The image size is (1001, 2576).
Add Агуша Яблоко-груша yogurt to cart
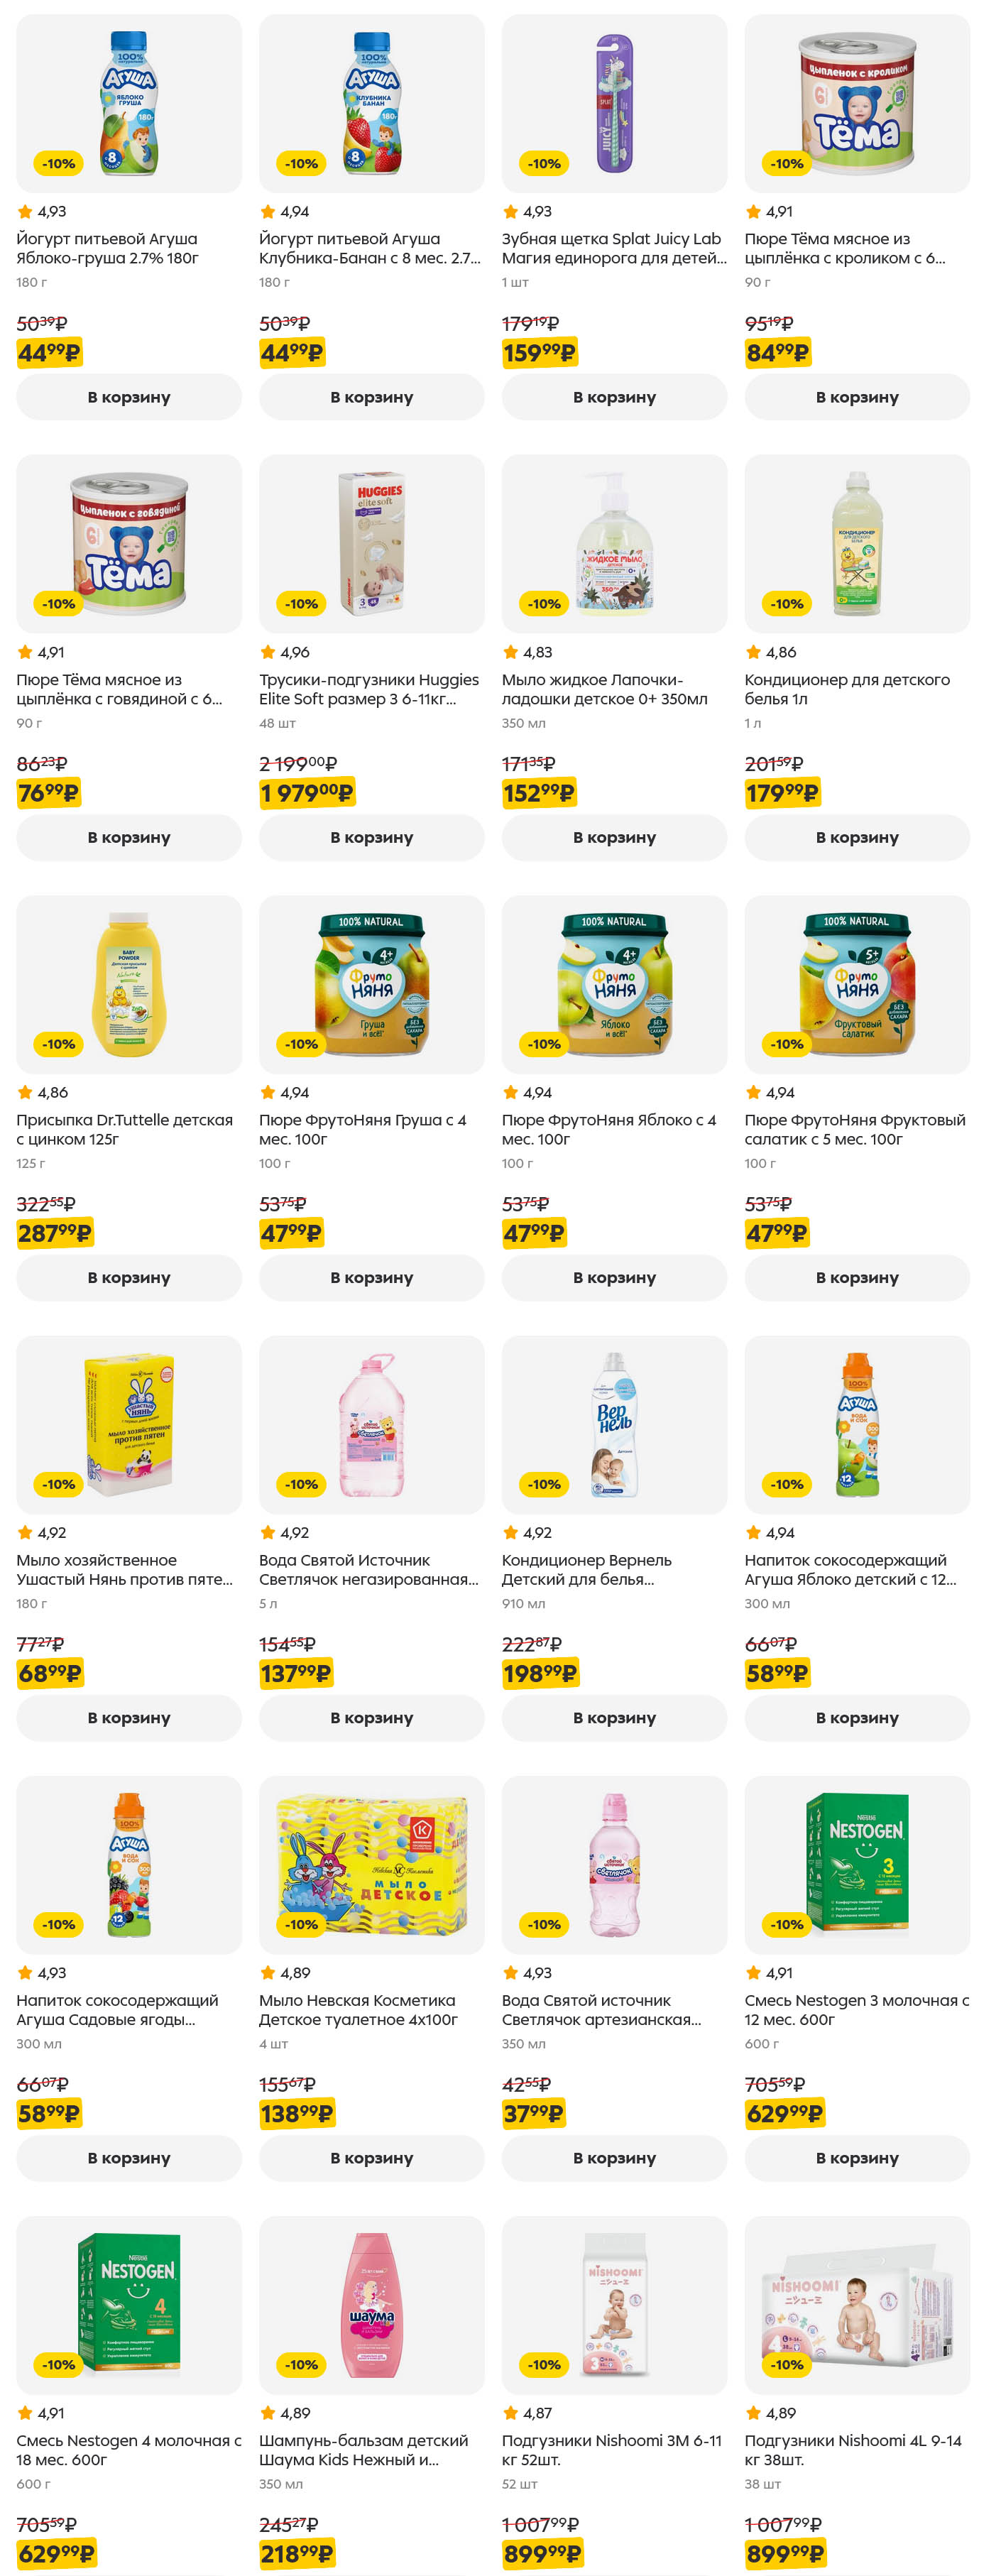[129, 397]
